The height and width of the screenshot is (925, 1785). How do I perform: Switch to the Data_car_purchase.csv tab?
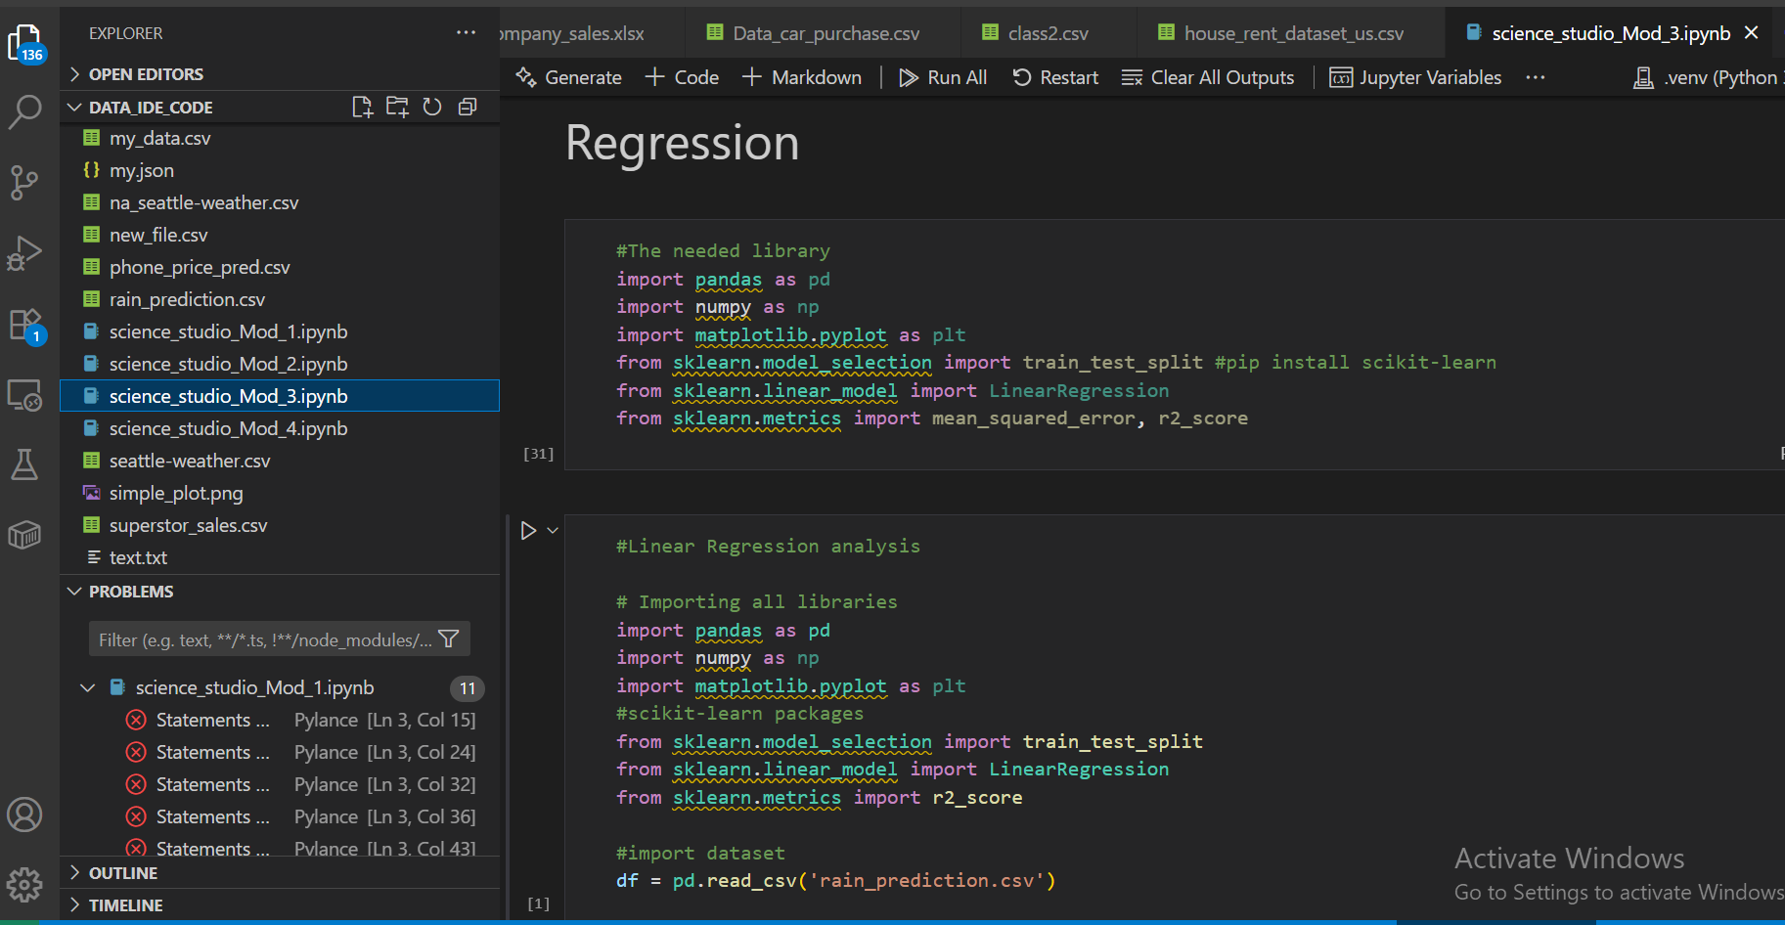point(825,33)
